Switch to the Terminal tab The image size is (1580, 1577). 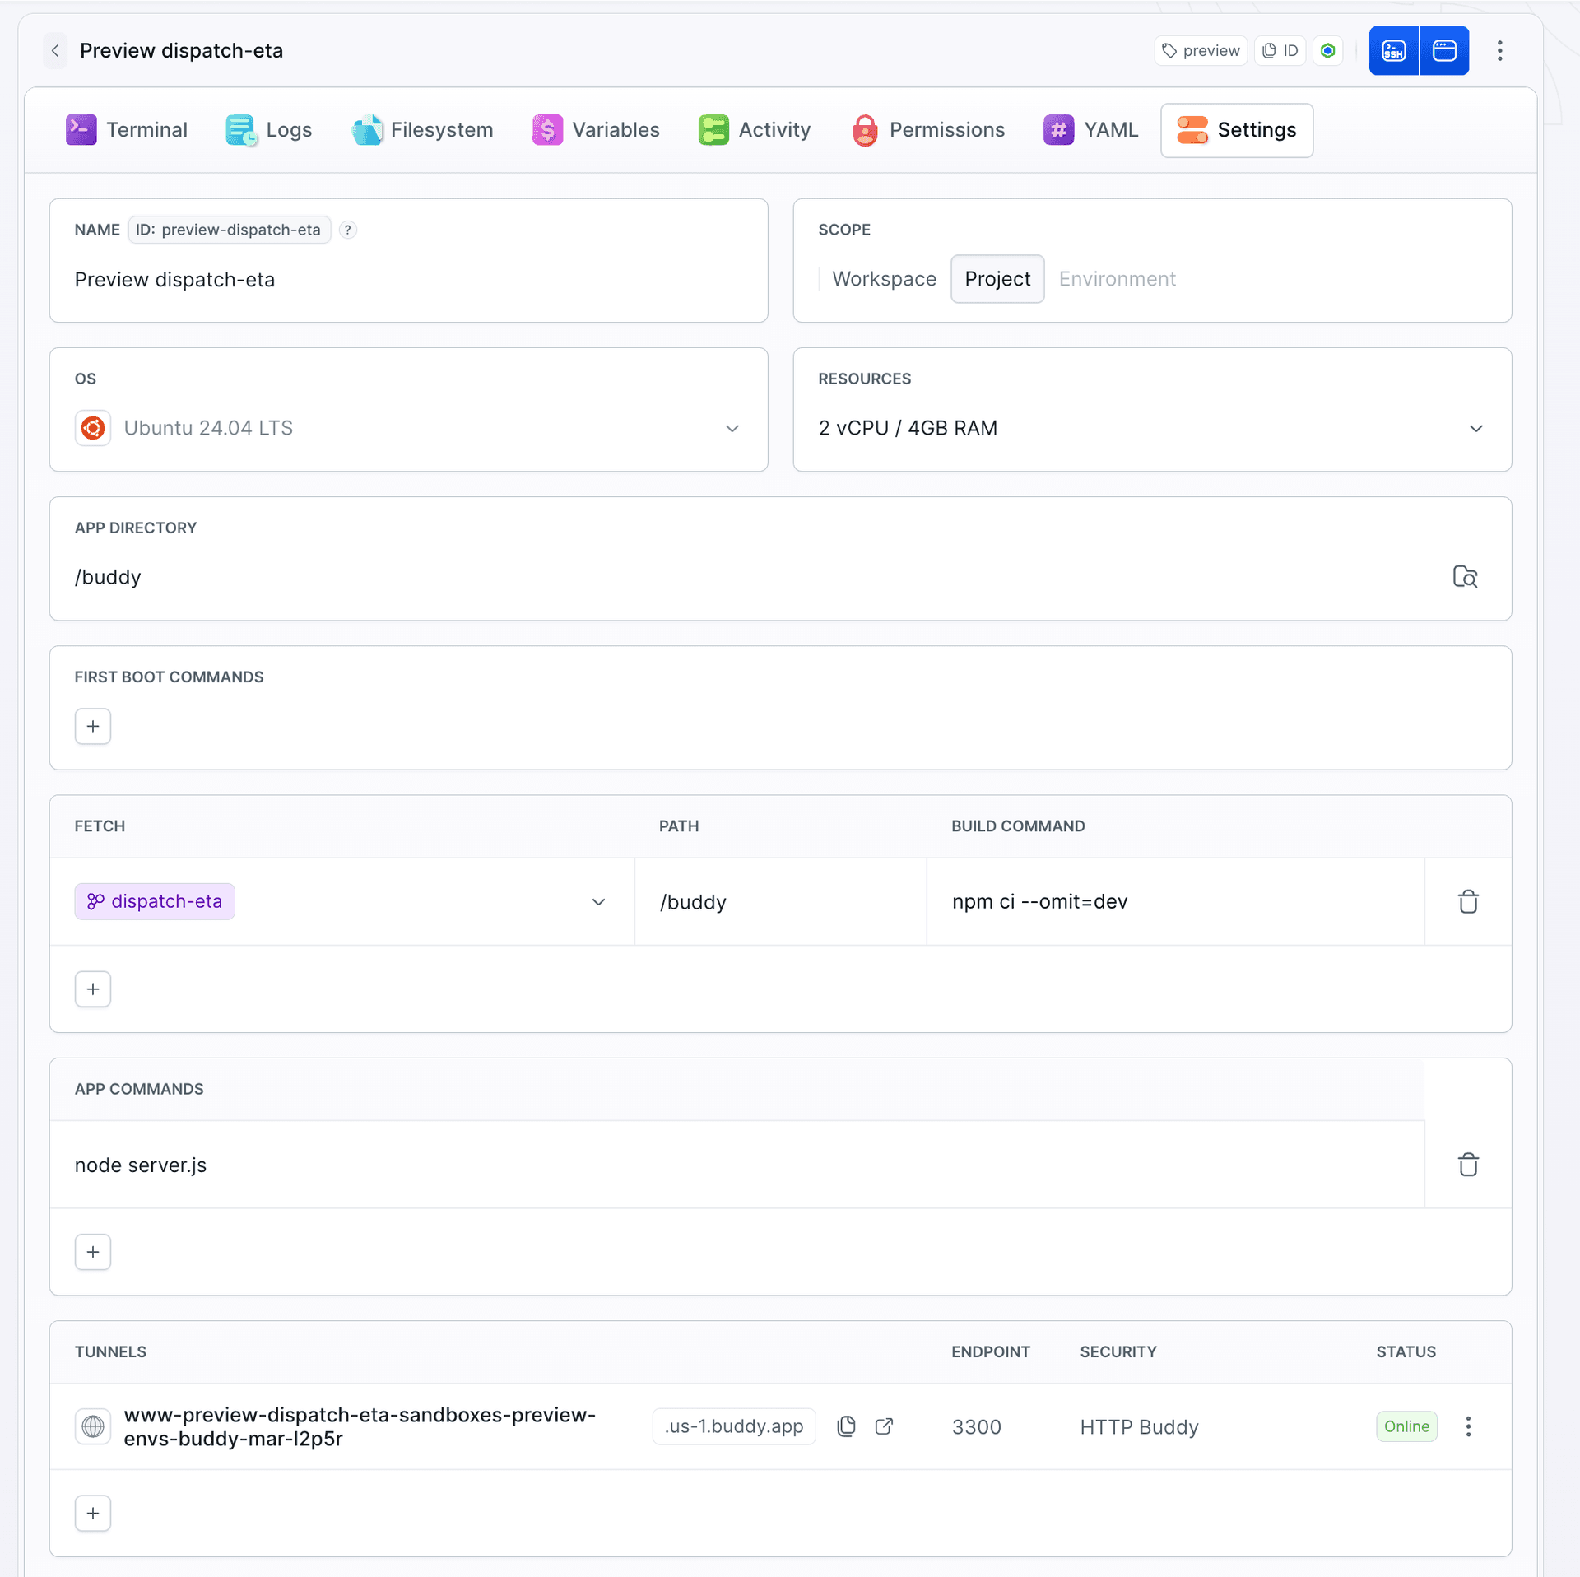[x=127, y=130]
